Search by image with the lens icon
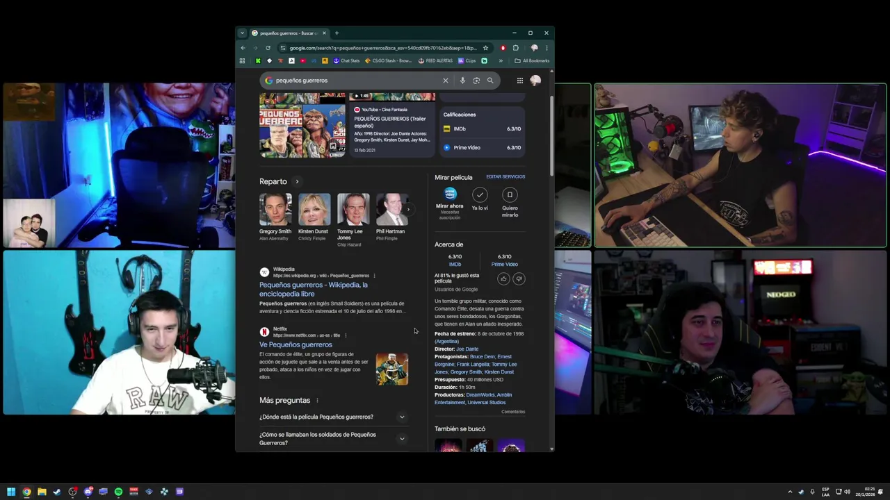Screen dimensions: 890x500 coord(476,81)
